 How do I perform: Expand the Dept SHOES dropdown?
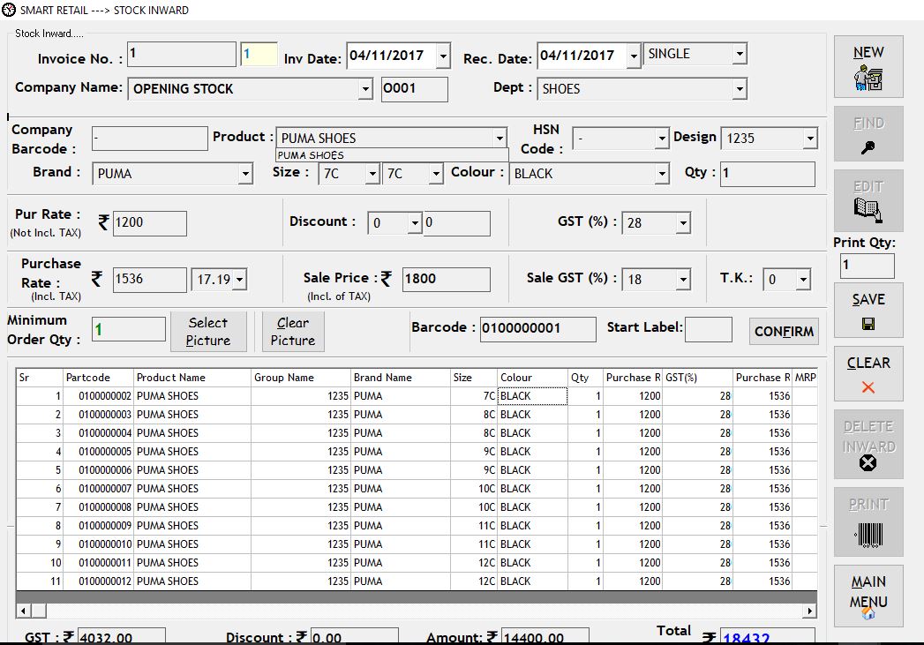[740, 89]
